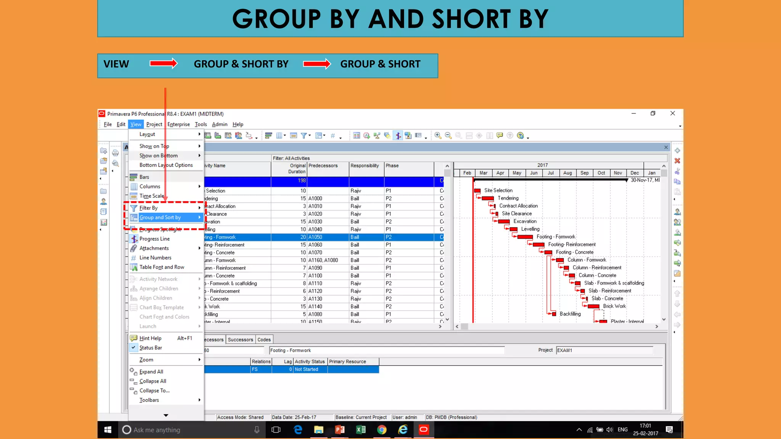Click the Print icon in left sidebar
The image size is (781, 439).
115,153
